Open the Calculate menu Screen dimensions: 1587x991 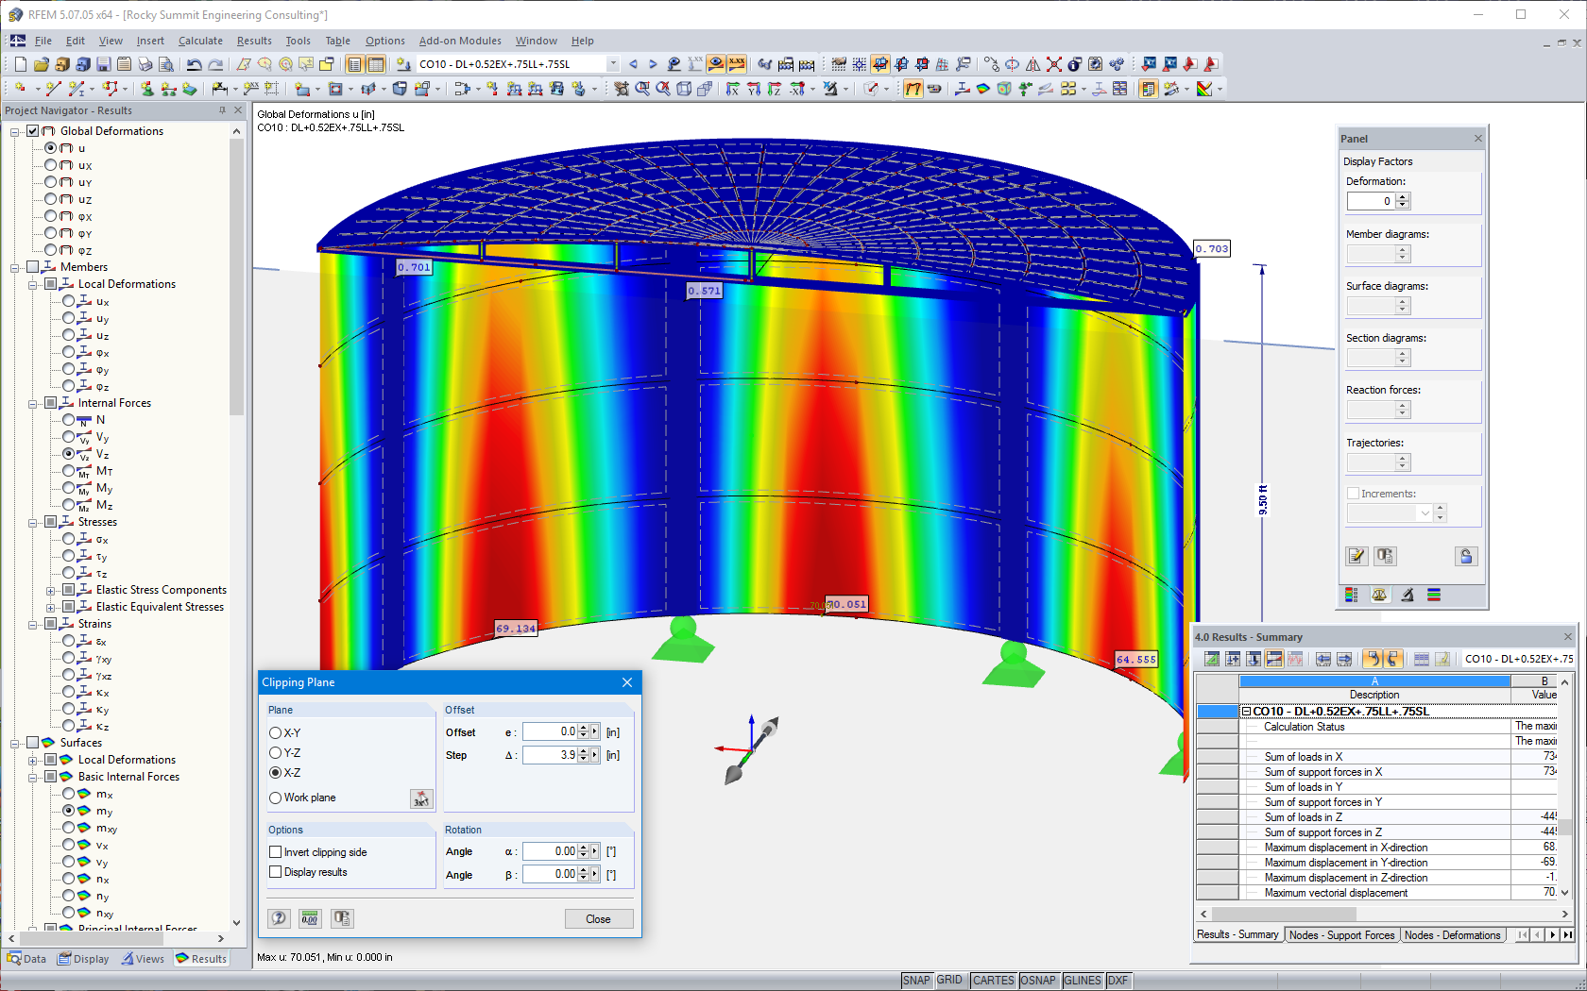[x=200, y=41]
